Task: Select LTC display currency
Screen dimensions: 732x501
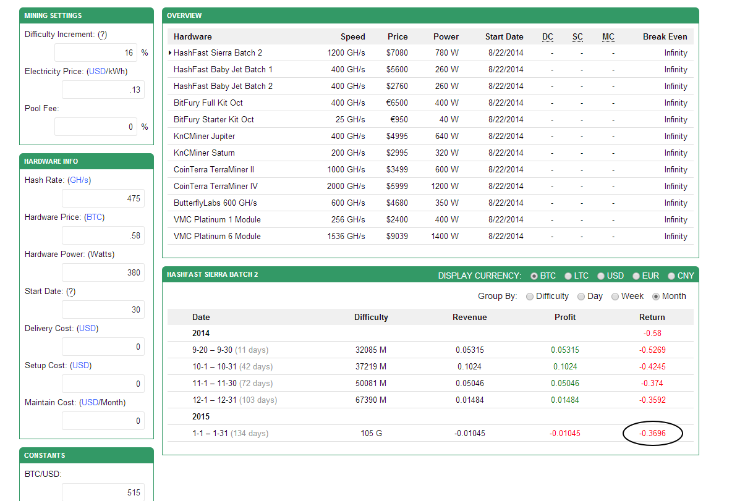Action: 568,276
